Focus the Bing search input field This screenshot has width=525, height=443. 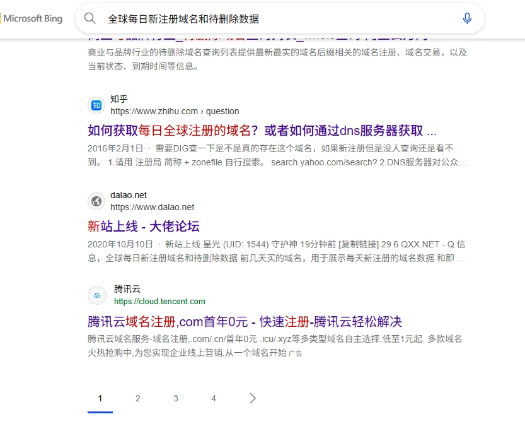click(x=277, y=19)
